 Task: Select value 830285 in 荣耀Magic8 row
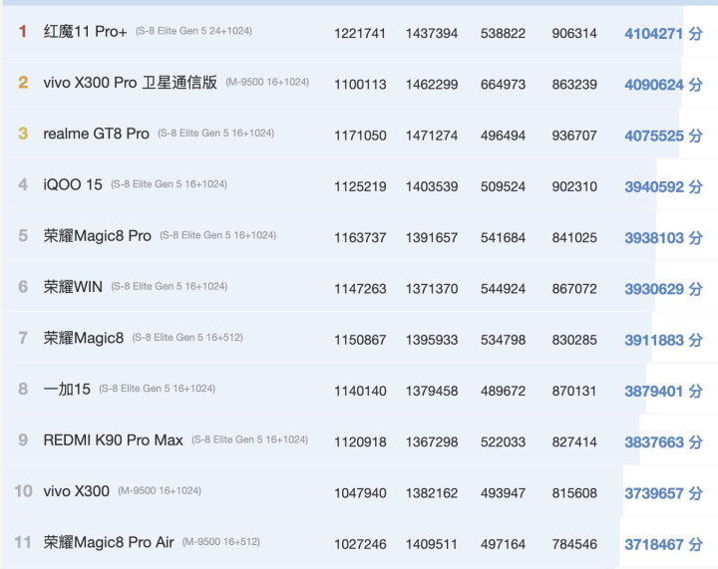pos(574,340)
